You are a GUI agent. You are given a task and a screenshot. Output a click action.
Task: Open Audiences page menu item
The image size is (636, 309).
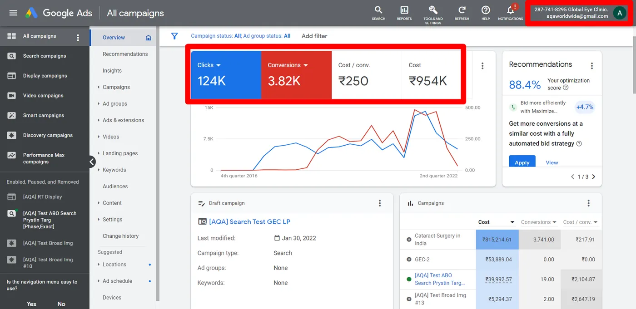click(x=115, y=186)
